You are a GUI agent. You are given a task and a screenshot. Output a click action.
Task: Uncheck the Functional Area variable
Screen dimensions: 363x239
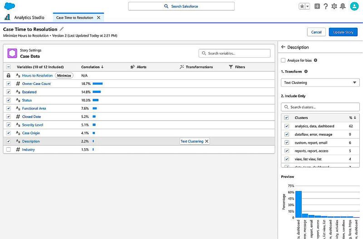point(9,108)
